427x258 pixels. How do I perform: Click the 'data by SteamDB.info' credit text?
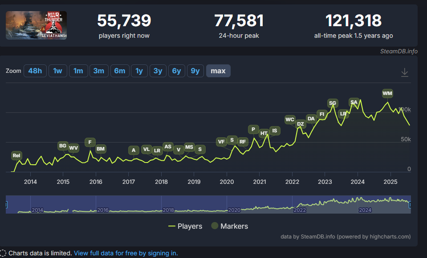346,237
